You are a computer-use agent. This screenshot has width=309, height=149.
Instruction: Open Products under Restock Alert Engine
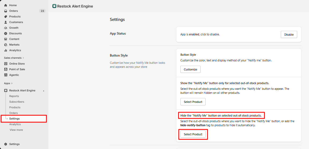pos(15,107)
